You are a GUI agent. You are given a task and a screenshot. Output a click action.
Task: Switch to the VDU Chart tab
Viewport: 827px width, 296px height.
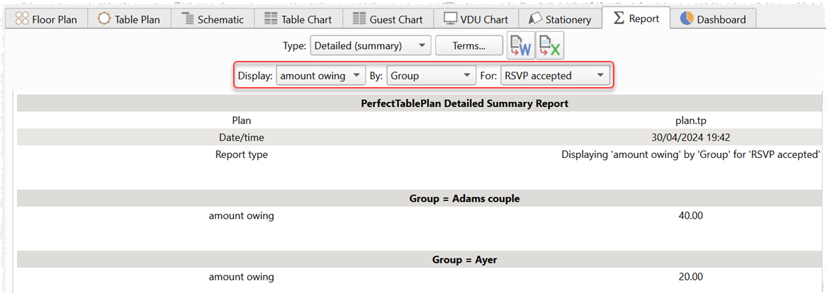pos(476,20)
